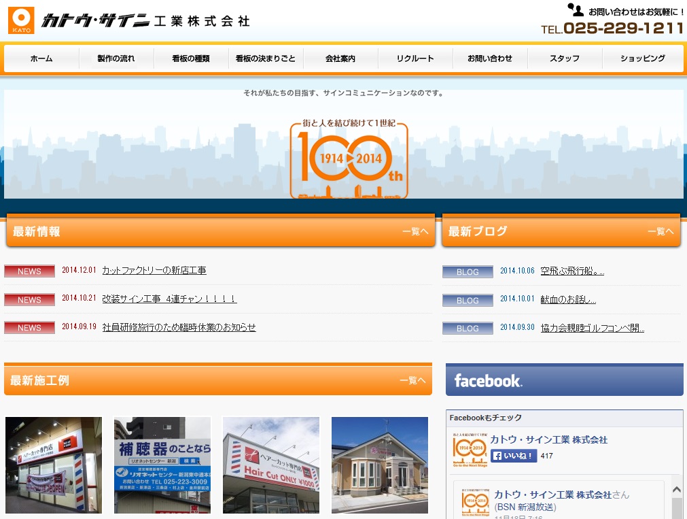Select お問い合わせ in navigation bar

click(490, 58)
